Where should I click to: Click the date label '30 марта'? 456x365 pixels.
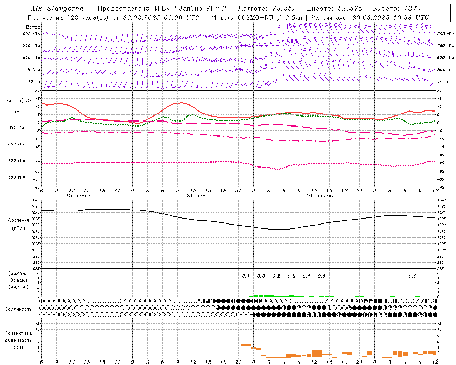(78, 196)
